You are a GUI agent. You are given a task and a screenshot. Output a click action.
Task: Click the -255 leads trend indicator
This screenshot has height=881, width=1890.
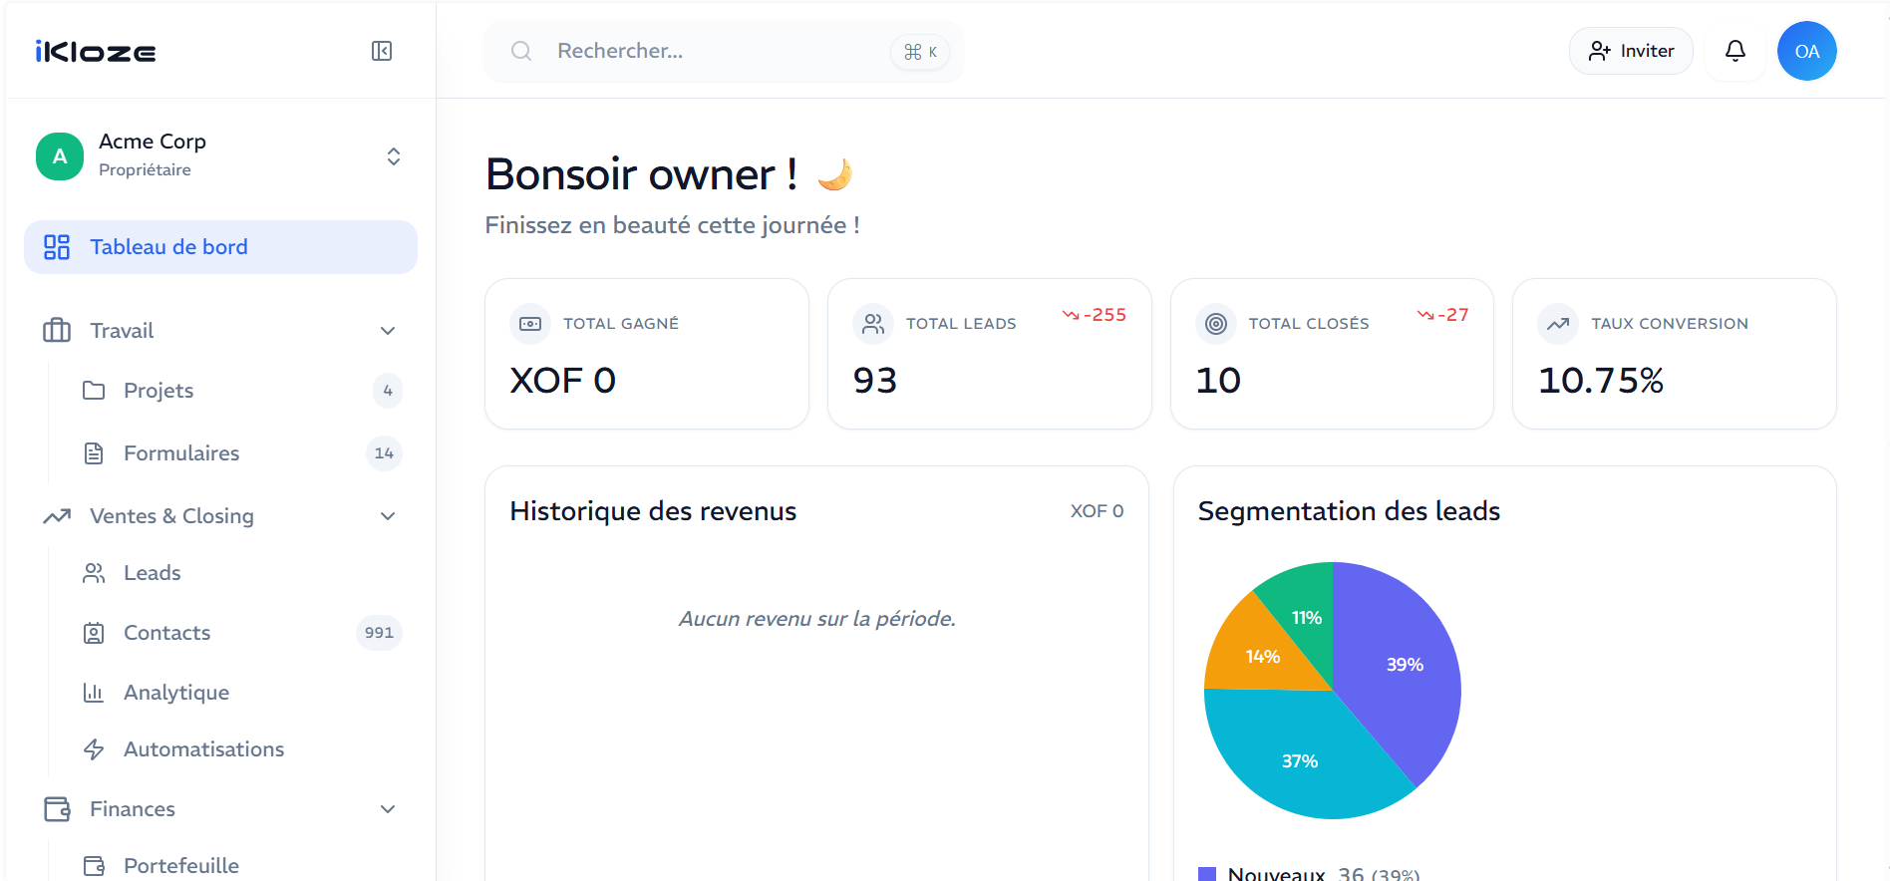[x=1095, y=315]
